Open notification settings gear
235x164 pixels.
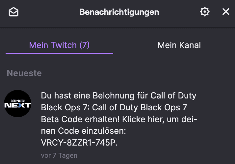click(205, 12)
